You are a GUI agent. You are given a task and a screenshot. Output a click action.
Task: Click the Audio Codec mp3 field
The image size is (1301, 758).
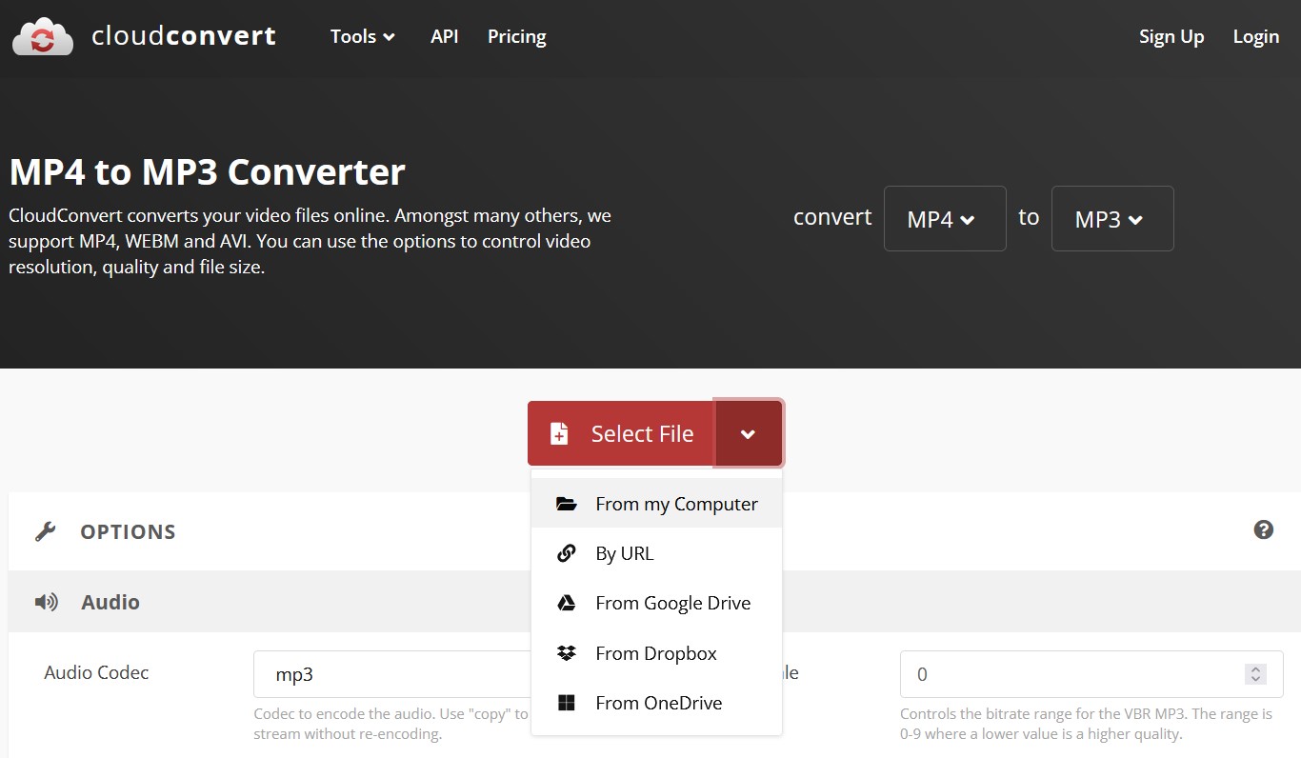coord(391,674)
